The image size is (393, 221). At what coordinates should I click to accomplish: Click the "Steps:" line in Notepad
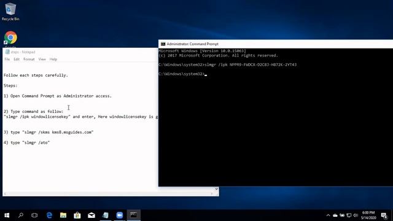point(10,85)
